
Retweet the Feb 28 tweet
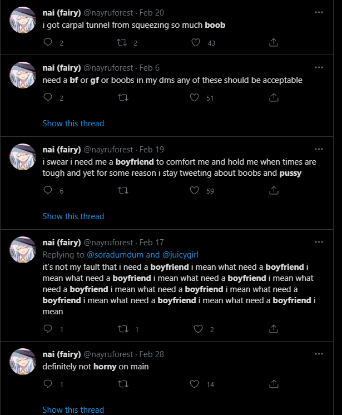[123, 384]
